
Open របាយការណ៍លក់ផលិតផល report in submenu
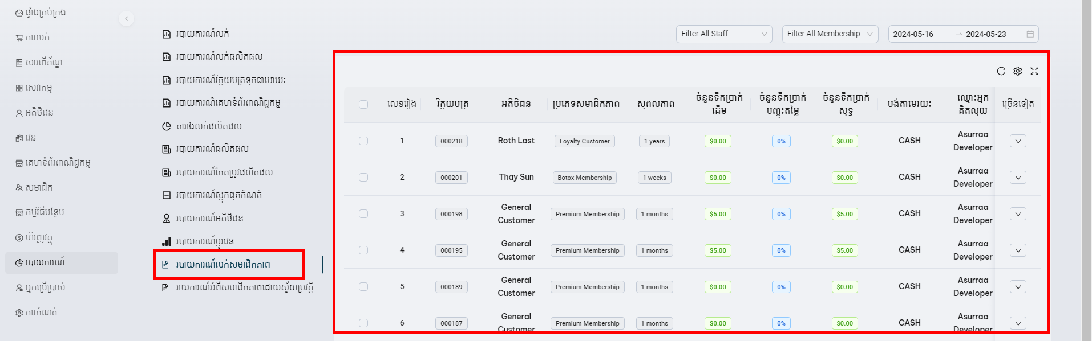pos(219,57)
